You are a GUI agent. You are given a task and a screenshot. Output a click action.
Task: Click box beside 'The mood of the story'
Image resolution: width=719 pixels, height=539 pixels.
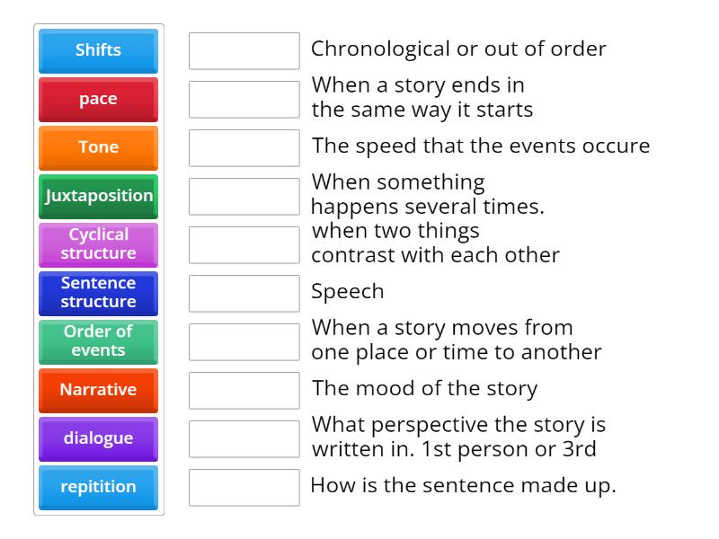pyautogui.click(x=244, y=390)
